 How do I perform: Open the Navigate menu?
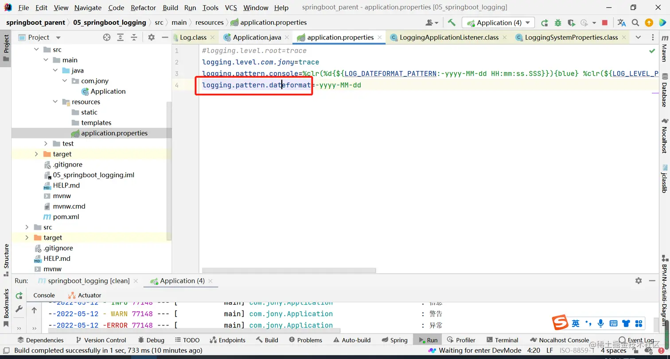point(88,8)
